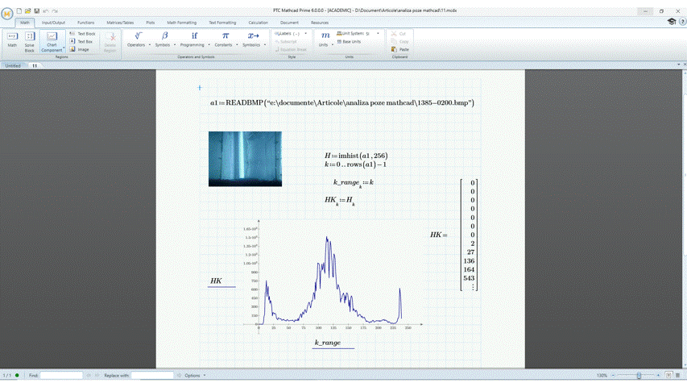Open the Matrices/Tables ribbon tab
The height and width of the screenshot is (387, 687).
click(121, 23)
